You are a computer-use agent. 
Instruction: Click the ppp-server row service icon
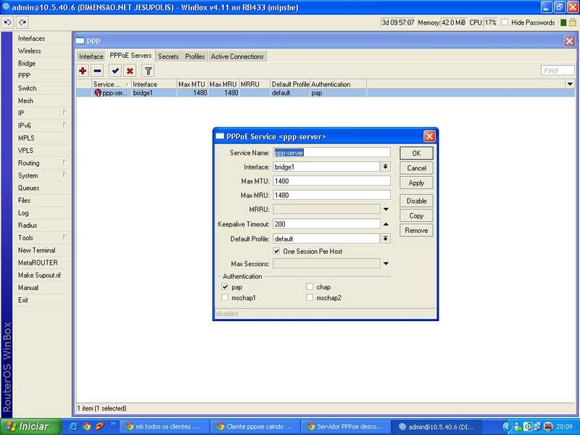click(x=98, y=93)
